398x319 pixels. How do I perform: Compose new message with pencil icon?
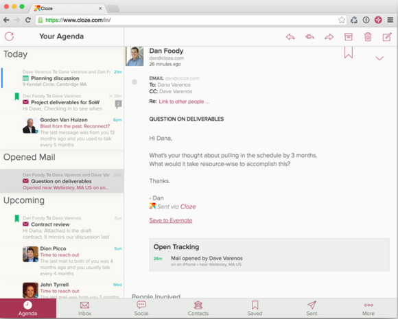(387, 37)
